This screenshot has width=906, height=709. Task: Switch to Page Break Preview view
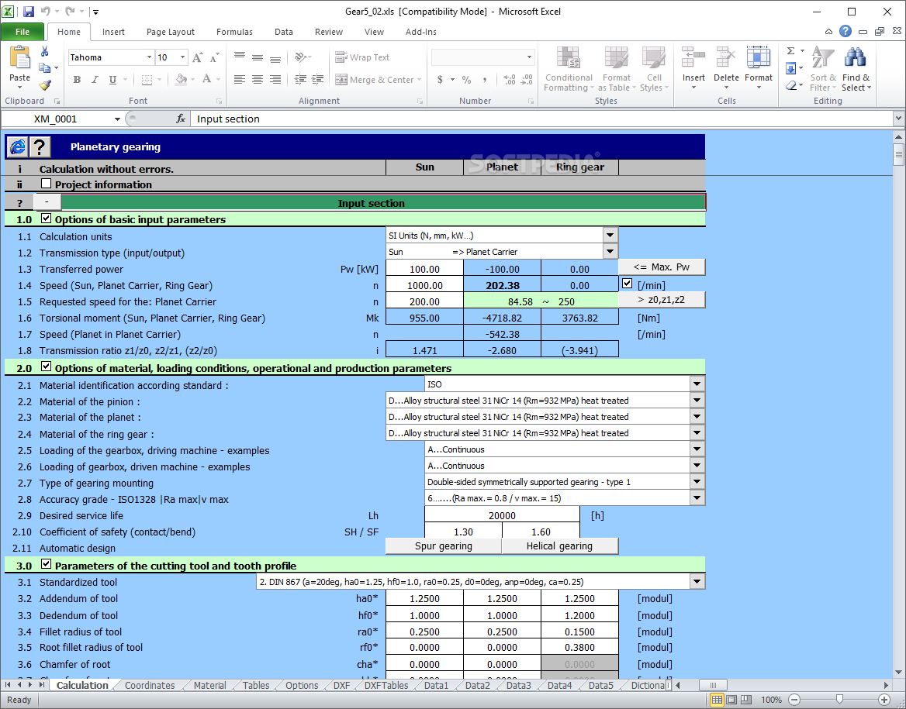[x=746, y=700]
